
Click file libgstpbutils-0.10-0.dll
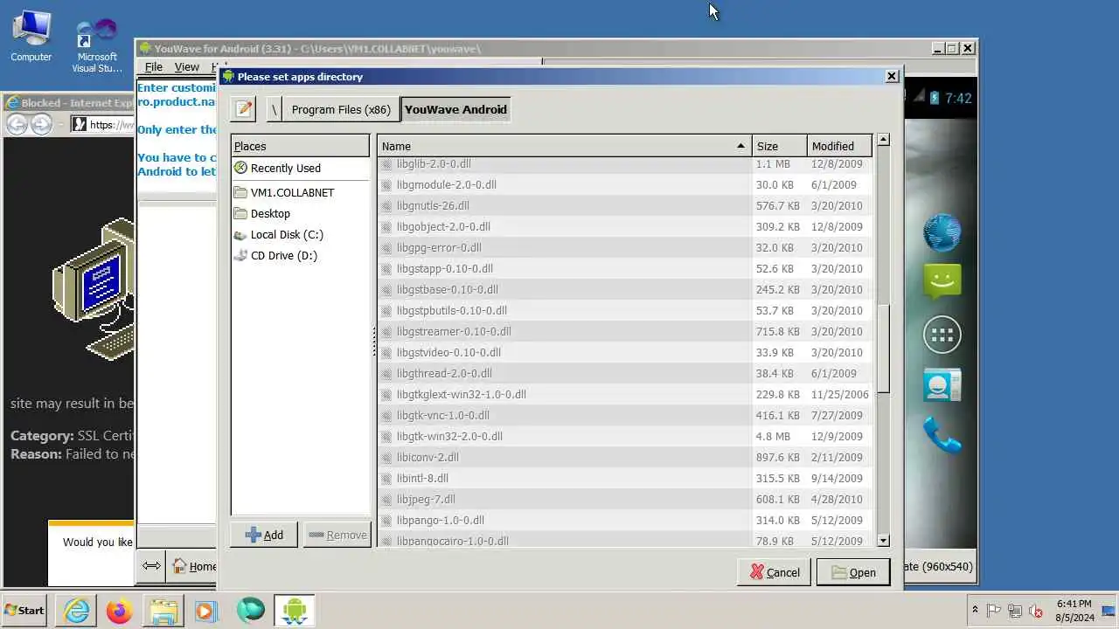[451, 310]
